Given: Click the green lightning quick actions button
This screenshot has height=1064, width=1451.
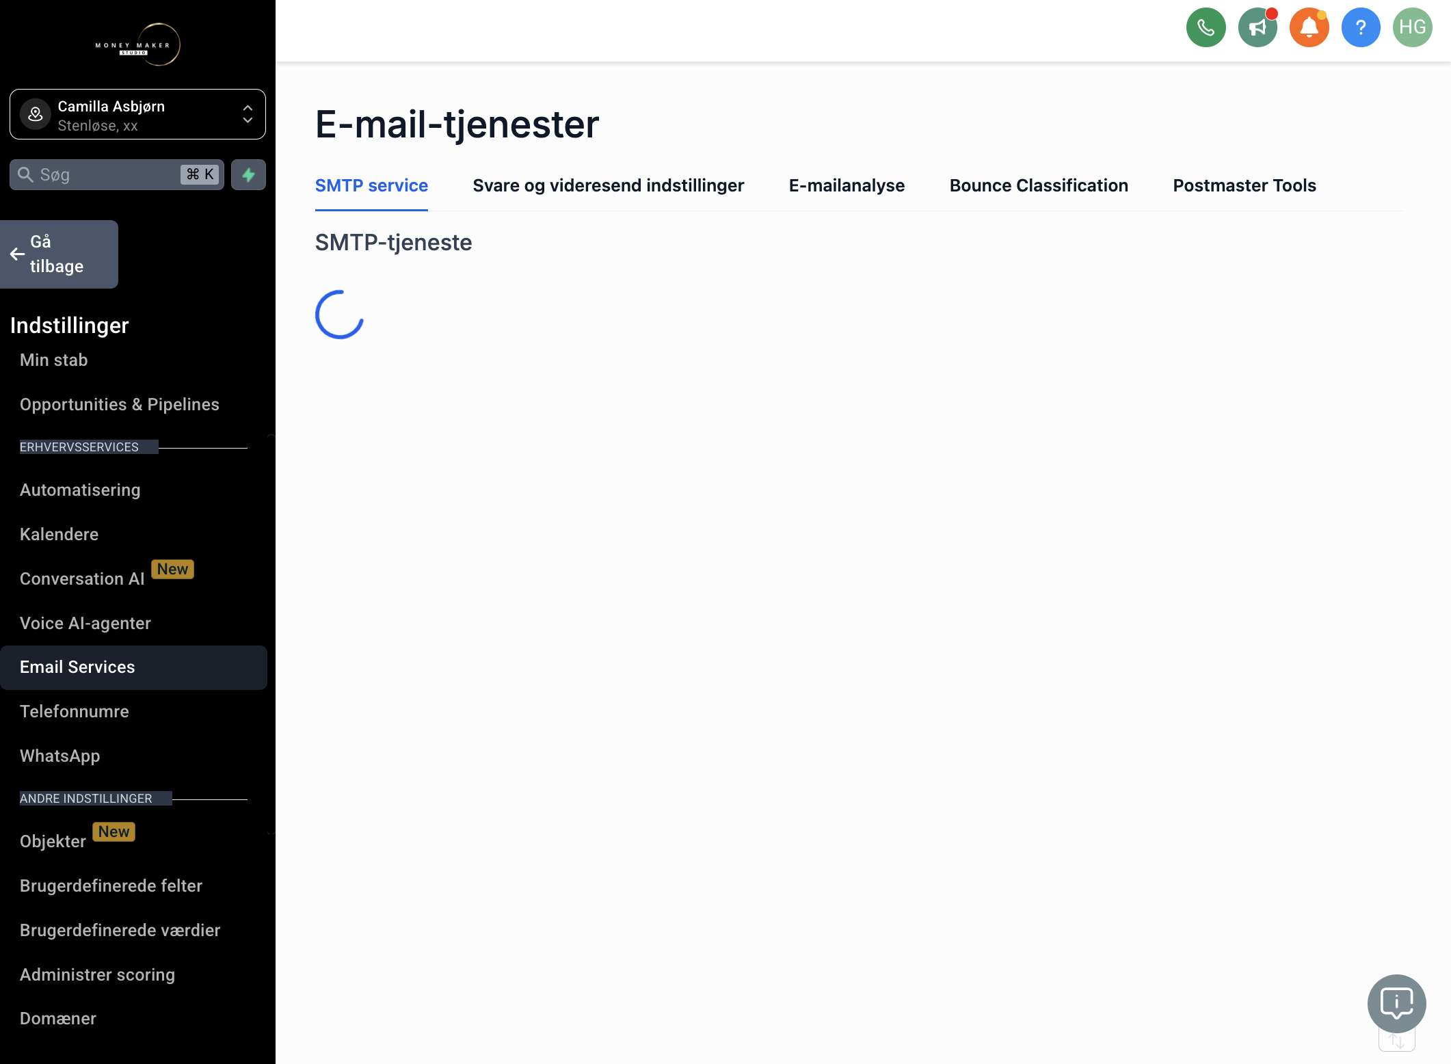Looking at the screenshot, I should (x=248, y=175).
